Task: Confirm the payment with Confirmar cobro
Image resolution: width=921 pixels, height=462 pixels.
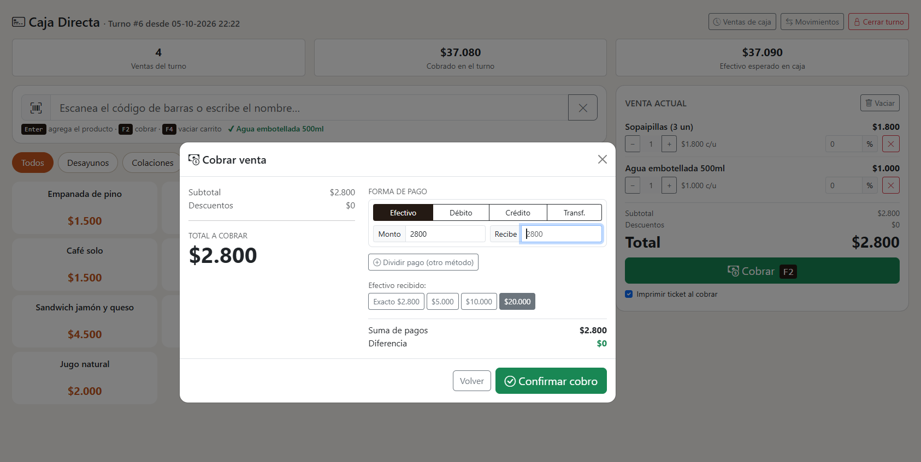Action: click(551, 381)
